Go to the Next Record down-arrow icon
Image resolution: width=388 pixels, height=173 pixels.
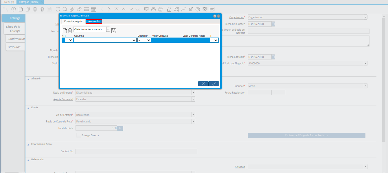point(131,9)
